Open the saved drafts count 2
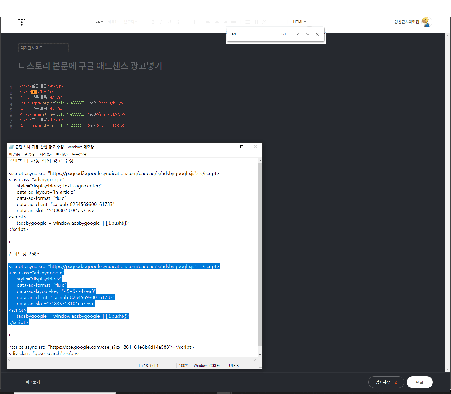The image size is (451, 394). tap(396, 382)
